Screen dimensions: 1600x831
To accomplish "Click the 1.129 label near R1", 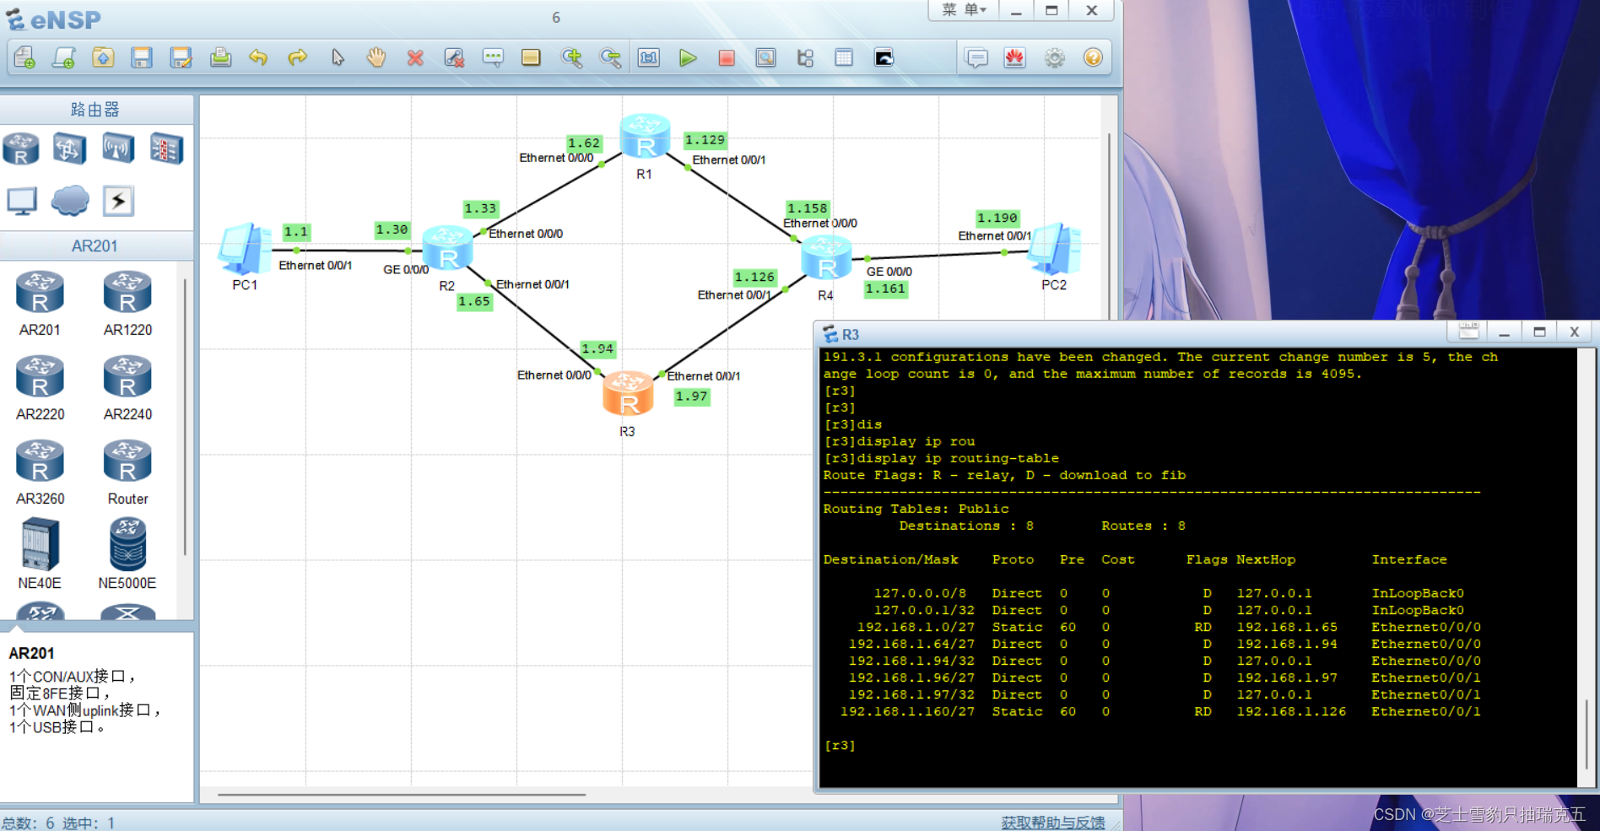I will pyautogui.click(x=705, y=140).
